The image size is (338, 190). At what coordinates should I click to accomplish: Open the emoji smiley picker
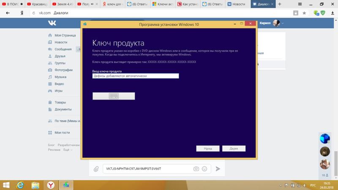[x=204, y=168]
